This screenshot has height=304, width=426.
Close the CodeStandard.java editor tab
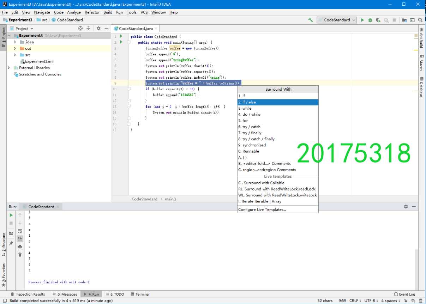156,29
